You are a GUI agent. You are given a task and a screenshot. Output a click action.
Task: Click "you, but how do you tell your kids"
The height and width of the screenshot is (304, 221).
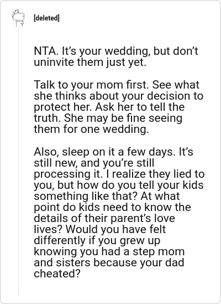(119, 185)
